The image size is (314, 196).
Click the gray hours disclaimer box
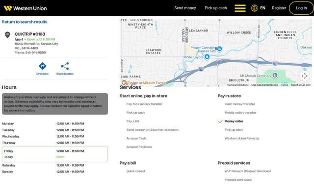point(55,104)
